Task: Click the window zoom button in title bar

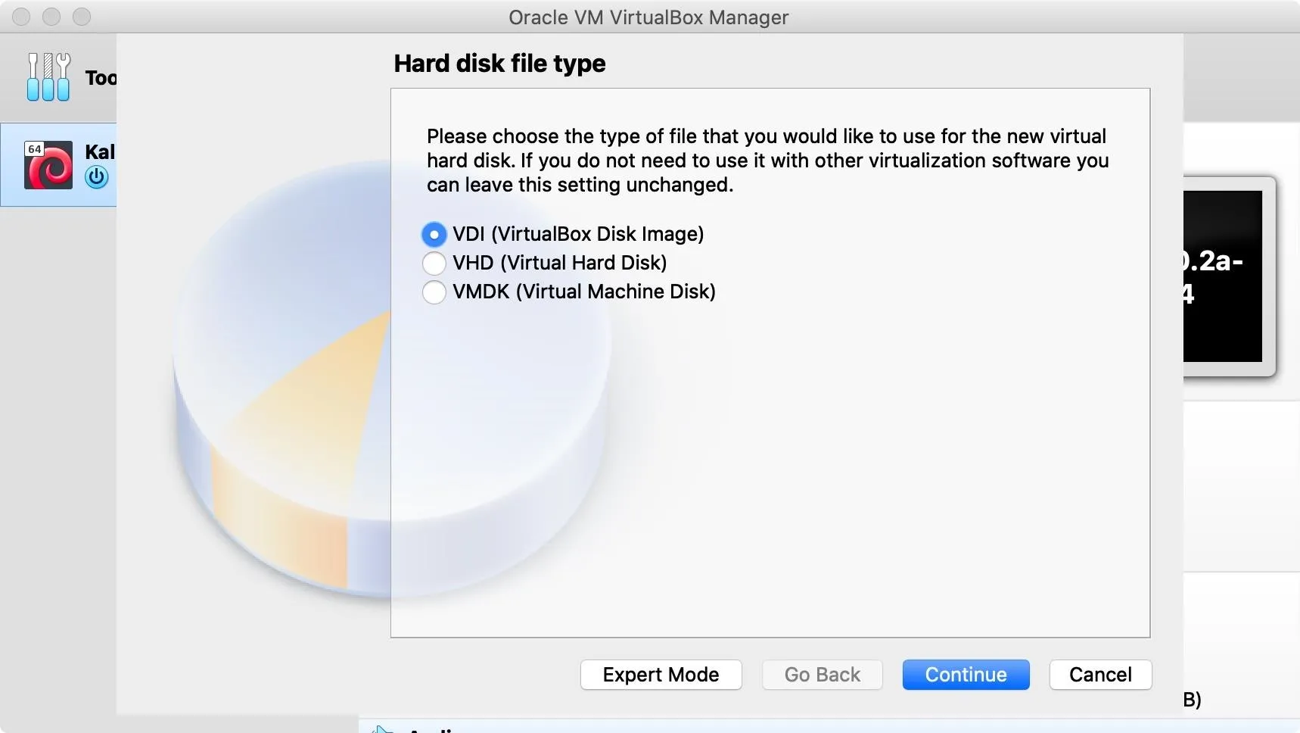Action: pyautogui.click(x=82, y=16)
